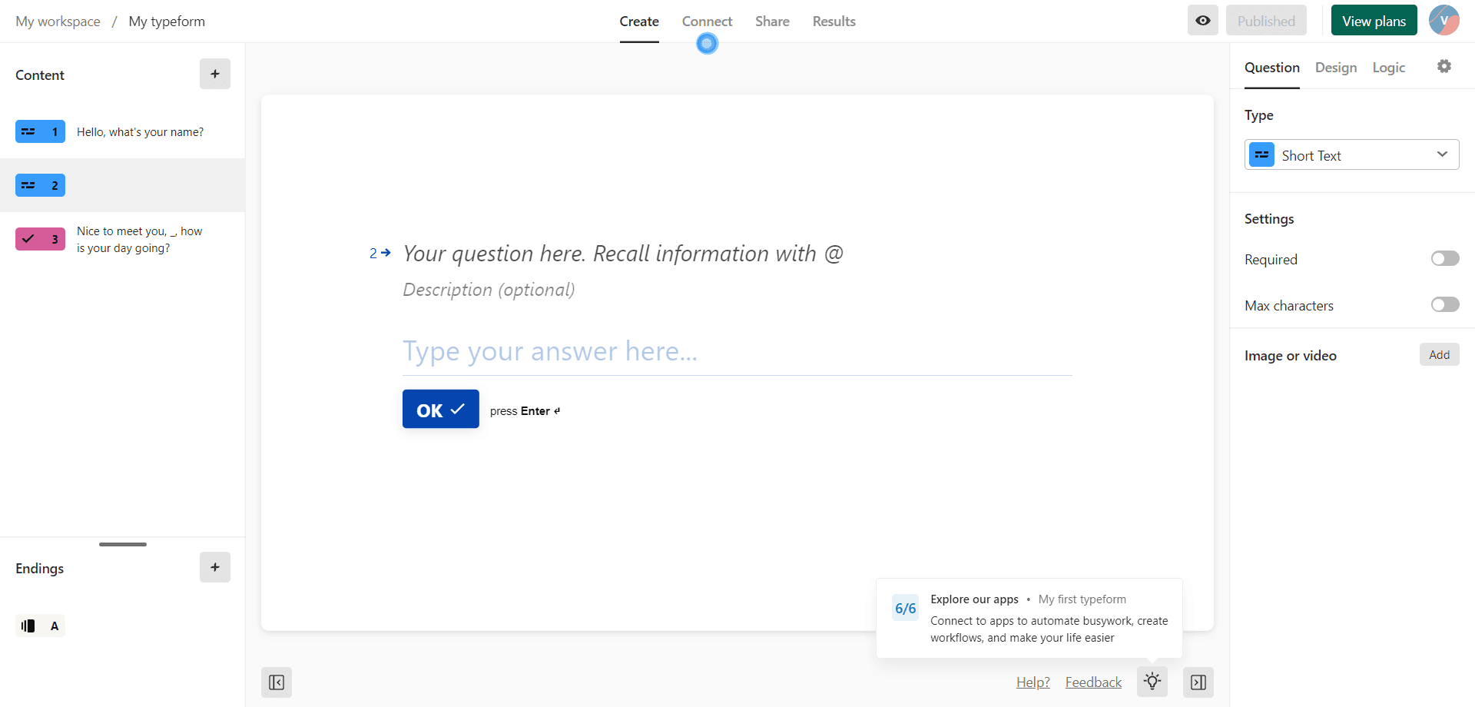This screenshot has height=707, width=1475.
Task: Click the My typeform title
Action: 167,22
